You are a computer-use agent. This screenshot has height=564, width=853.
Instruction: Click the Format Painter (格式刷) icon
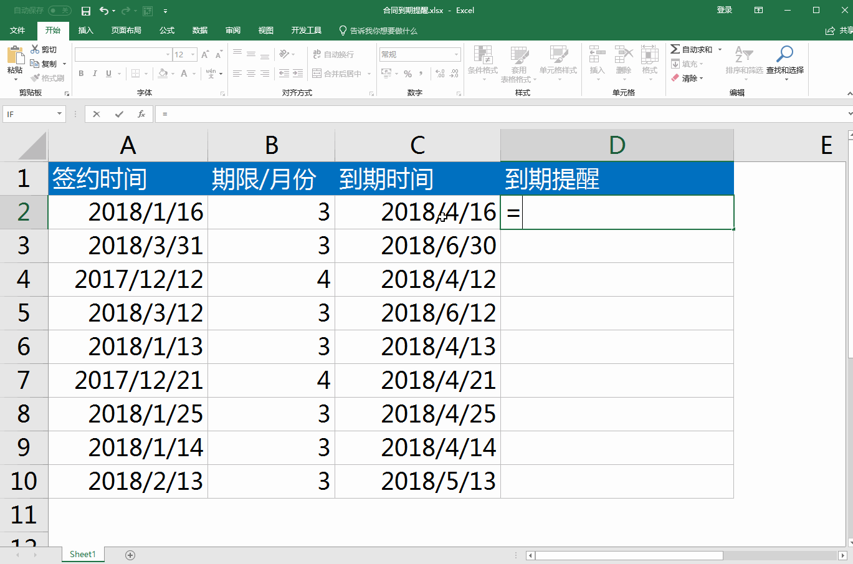pos(35,78)
